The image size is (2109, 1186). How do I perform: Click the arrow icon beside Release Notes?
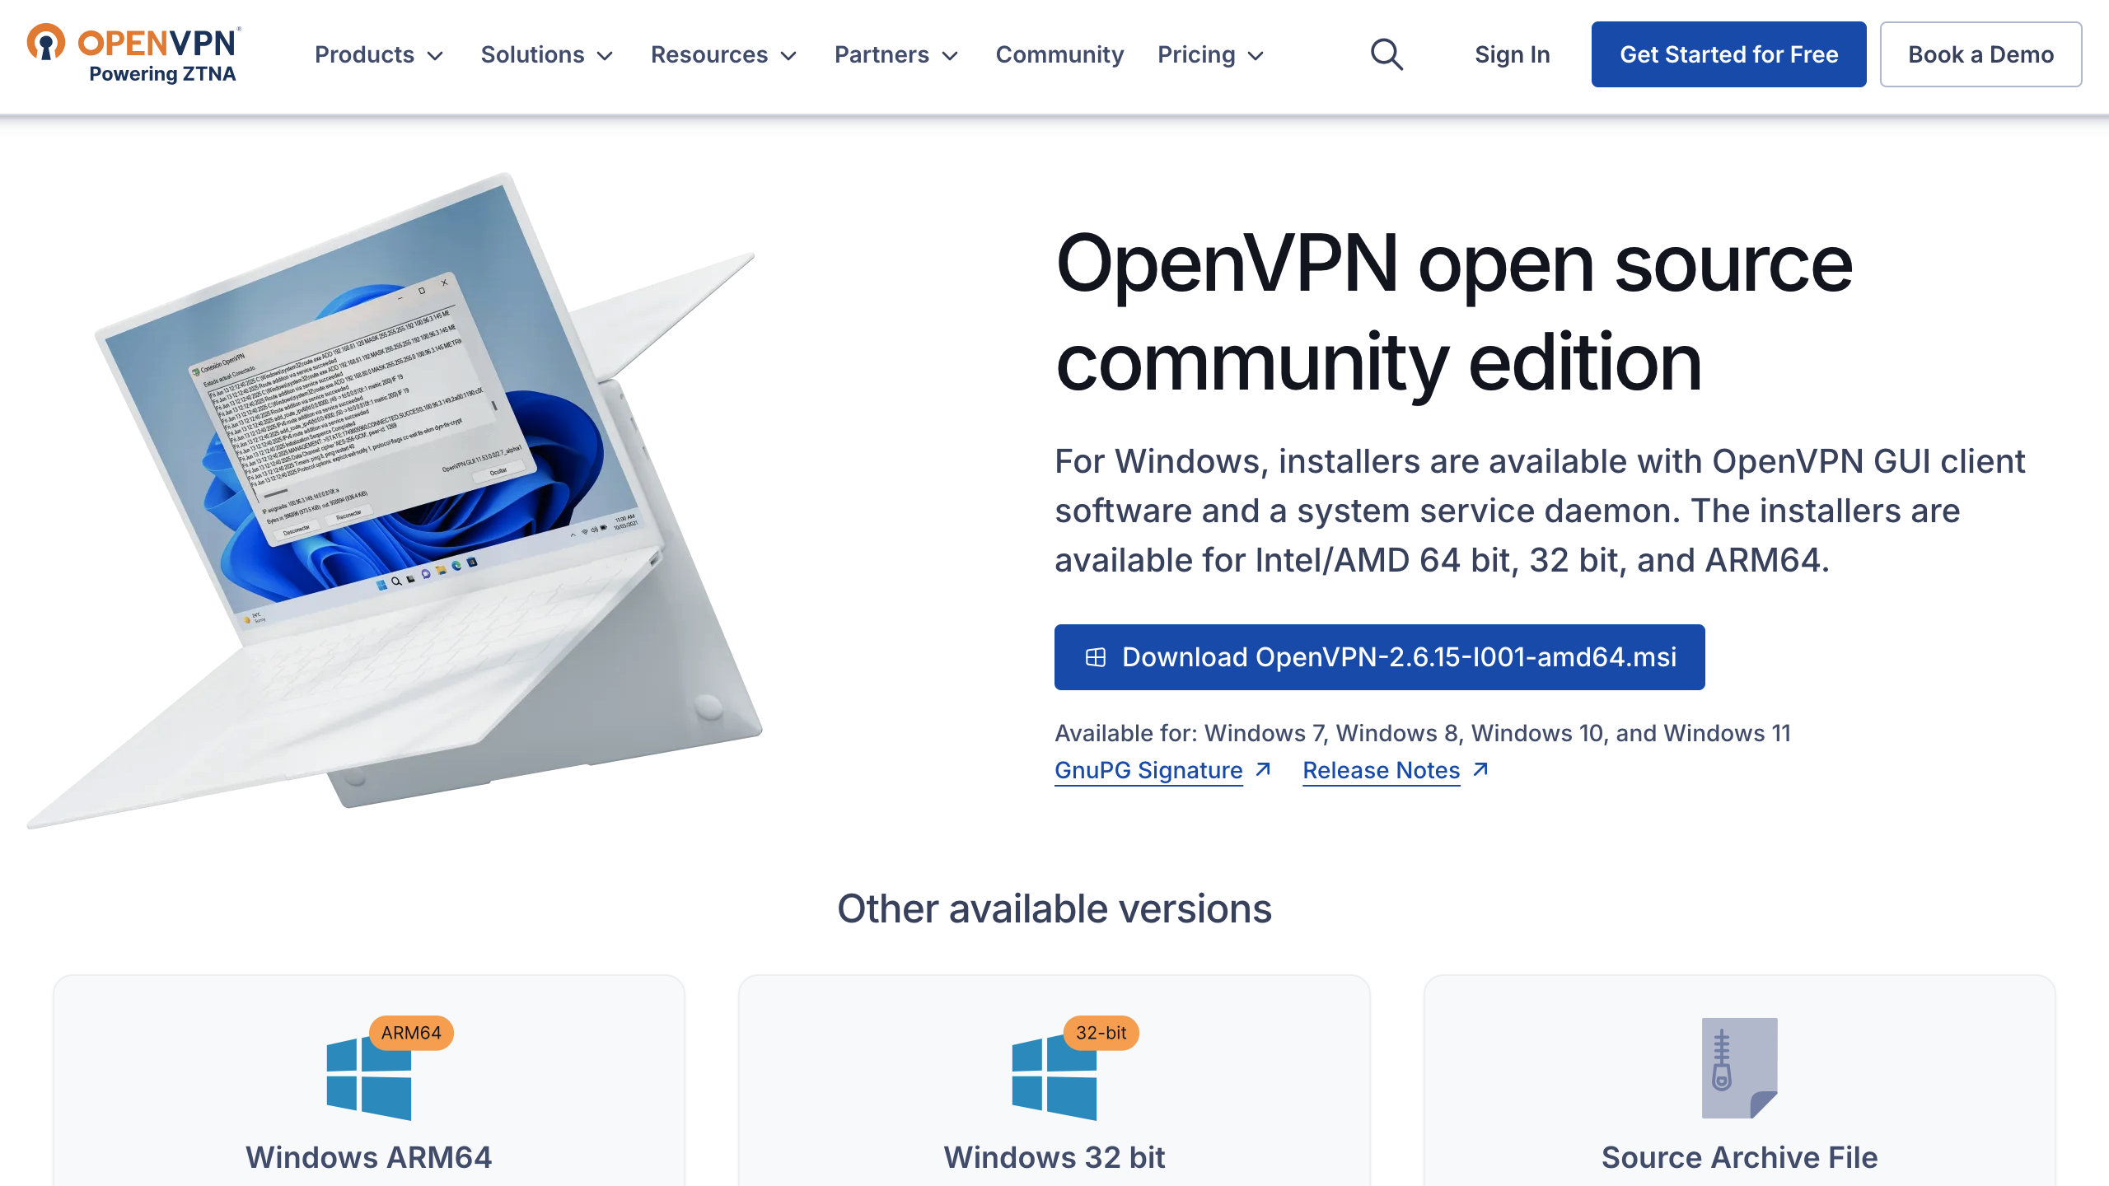pyautogui.click(x=1480, y=769)
